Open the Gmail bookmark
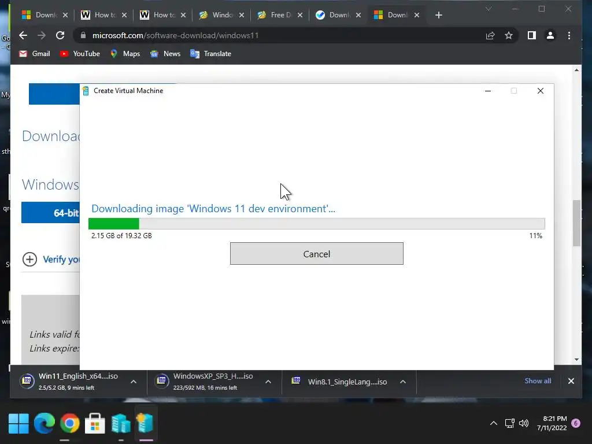This screenshot has height=444, width=592. click(35, 54)
